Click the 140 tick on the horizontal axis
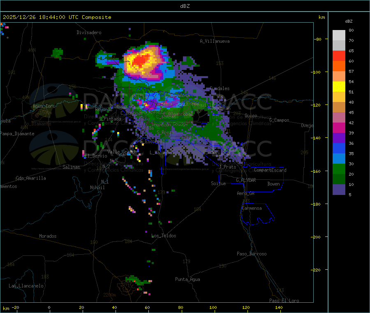Image resolution: width=370 pixels, height=313 pixels. tap(279, 308)
